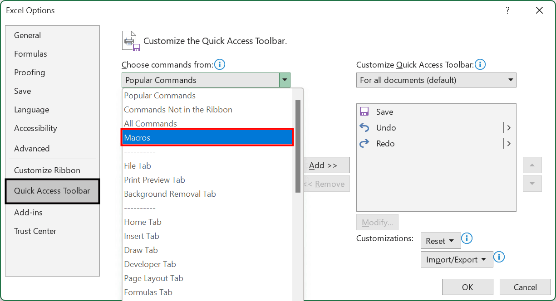
Task: Click the Undo arrow icon
Action: [364, 127]
